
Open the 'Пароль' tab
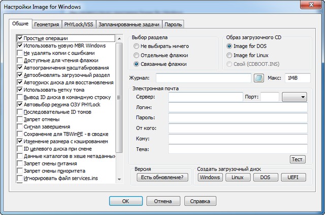click(x=174, y=24)
